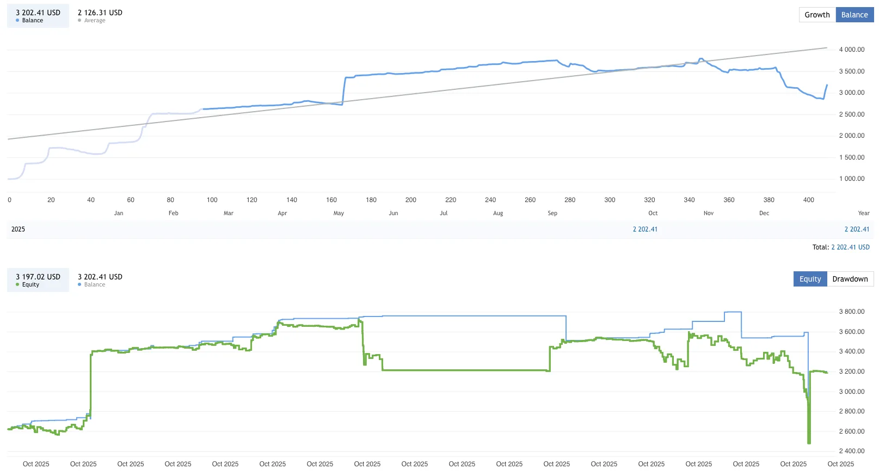Screen dimensions: 879x475
Task: Open the Drawdown view
Action: (x=850, y=278)
